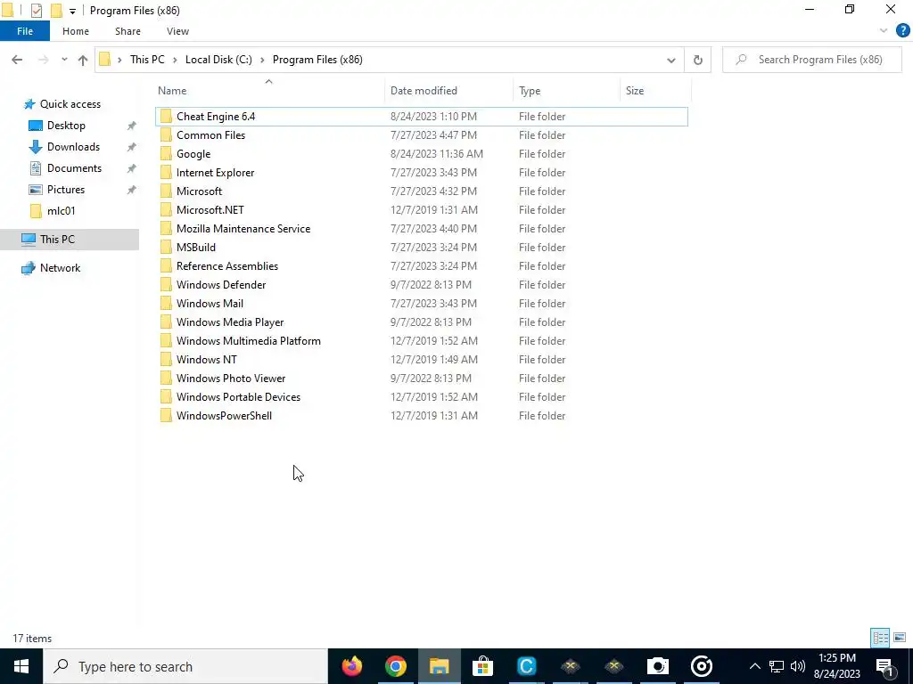Open the blue C app on the taskbar

(x=526, y=666)
